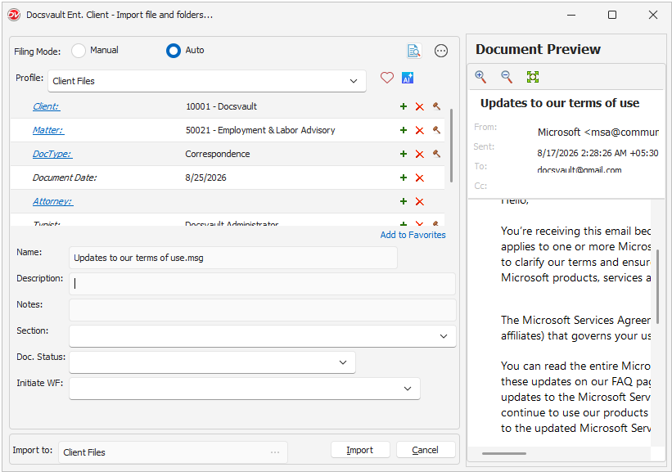
Task: Clear the DocType row value
Action: [x=420, y=154]
